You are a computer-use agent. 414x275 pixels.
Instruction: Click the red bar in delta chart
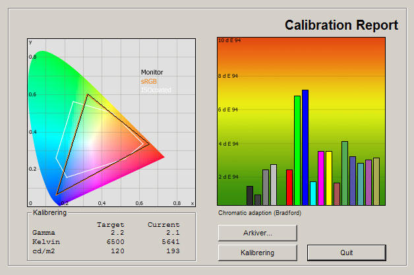pos(289,187)
